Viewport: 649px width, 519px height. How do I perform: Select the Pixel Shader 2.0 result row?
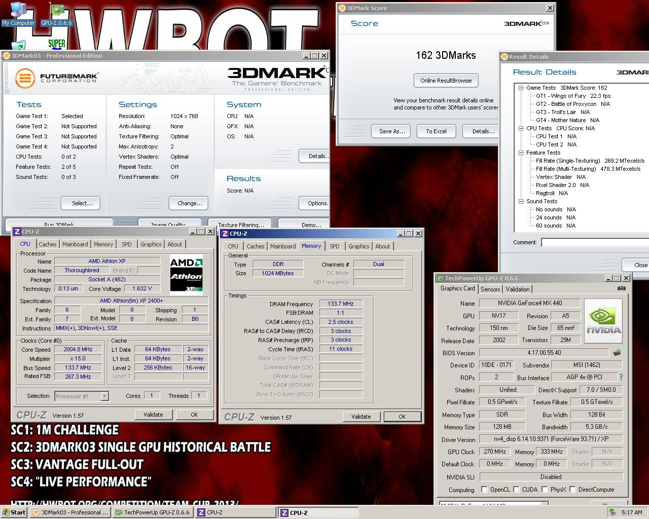(x=562, y=185)
